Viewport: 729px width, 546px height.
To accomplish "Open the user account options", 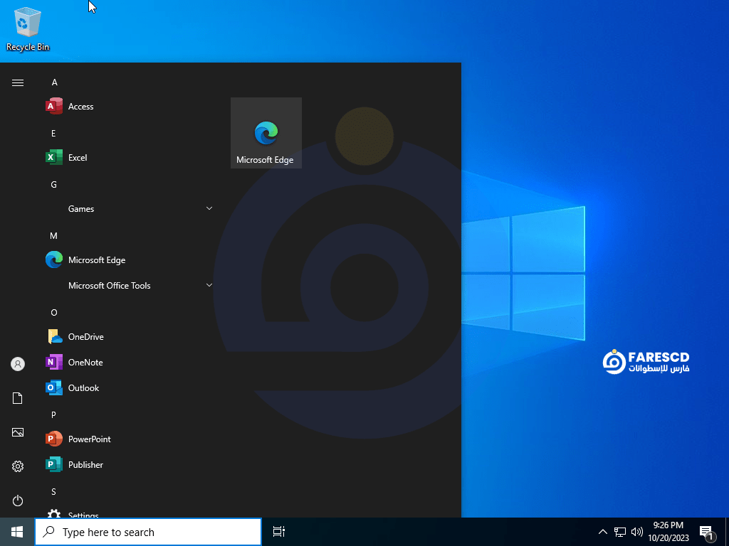I will (17, 363).
